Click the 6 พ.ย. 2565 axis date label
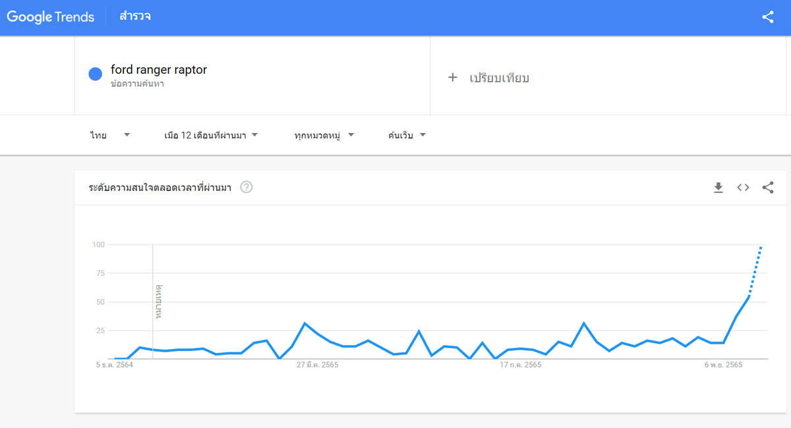 [723, 364]
